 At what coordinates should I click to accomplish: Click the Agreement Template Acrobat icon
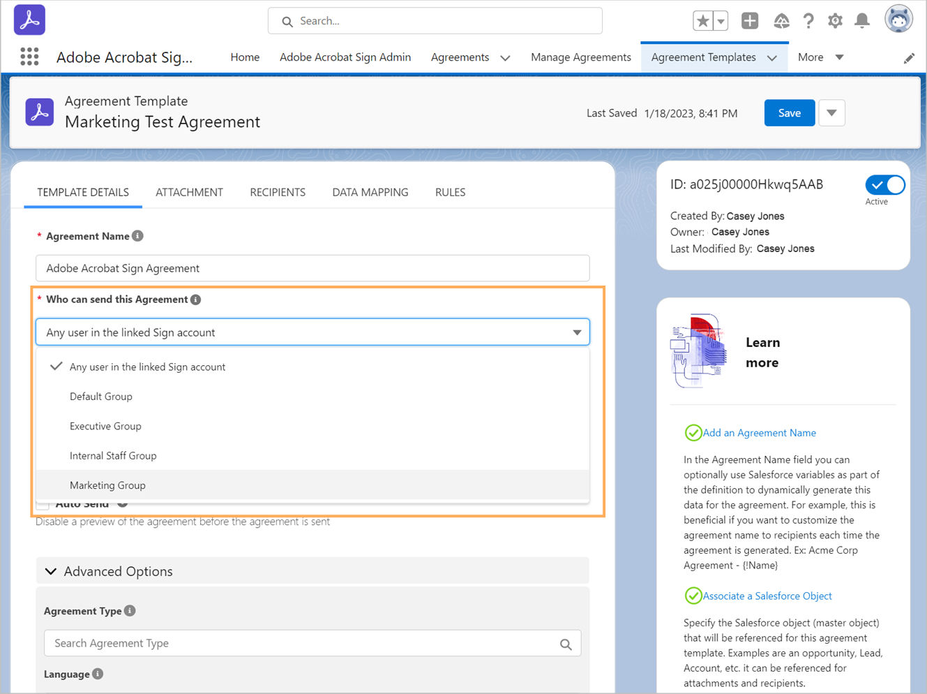[x=40, y=112]
